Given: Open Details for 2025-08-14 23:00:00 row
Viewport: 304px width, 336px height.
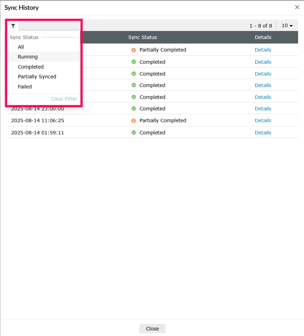Looking at the screenshot, I should (x=263, y=109).
